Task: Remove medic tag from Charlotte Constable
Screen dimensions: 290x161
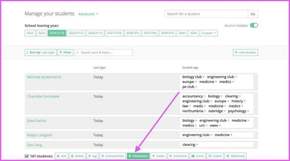Action: tap(205, 106)
